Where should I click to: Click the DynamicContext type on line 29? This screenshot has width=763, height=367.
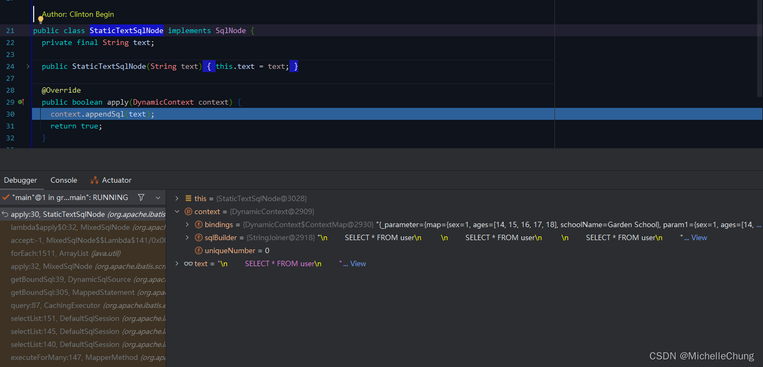click(x=163, y=102)
